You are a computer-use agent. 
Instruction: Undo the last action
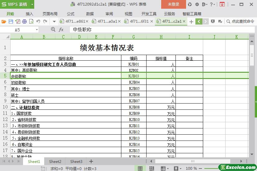[x=38, y=21]
